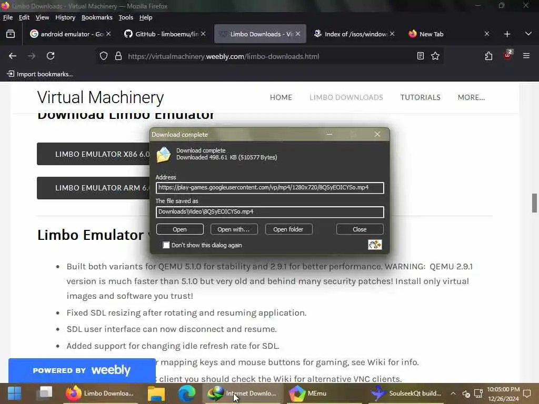This screenshot has width=539, height=404.
Task: Click the uBlock extension icon with badge
Action: 508,55
